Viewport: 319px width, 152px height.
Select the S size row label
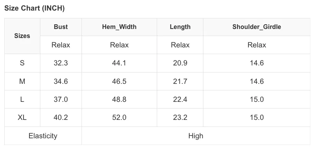click(22, 63)
